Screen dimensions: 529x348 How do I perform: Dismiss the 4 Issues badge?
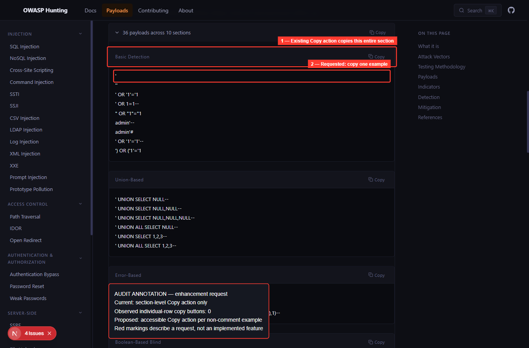pyautogui.click(x=49, y=333)
